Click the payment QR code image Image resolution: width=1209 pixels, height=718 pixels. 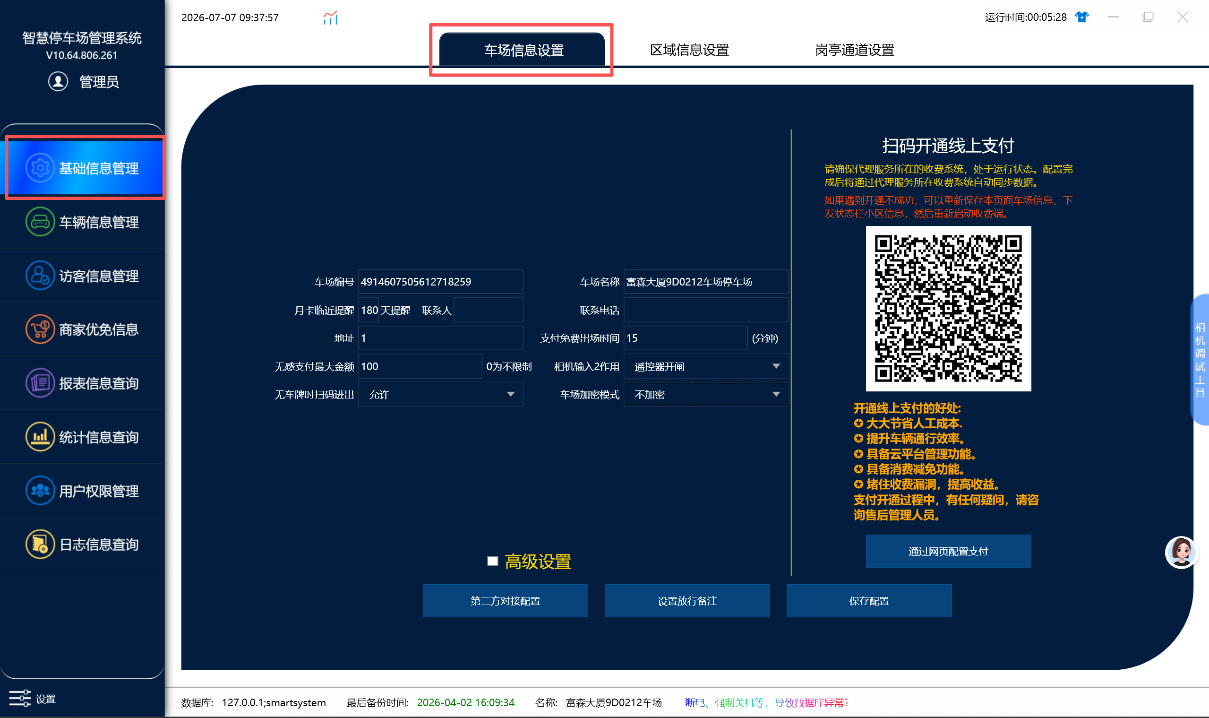point(948,309)
